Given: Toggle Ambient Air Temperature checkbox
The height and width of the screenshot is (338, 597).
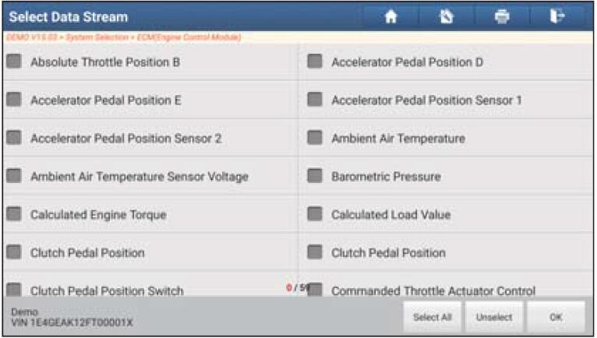Looking at the screenshot, I should [x=315, y=138].
